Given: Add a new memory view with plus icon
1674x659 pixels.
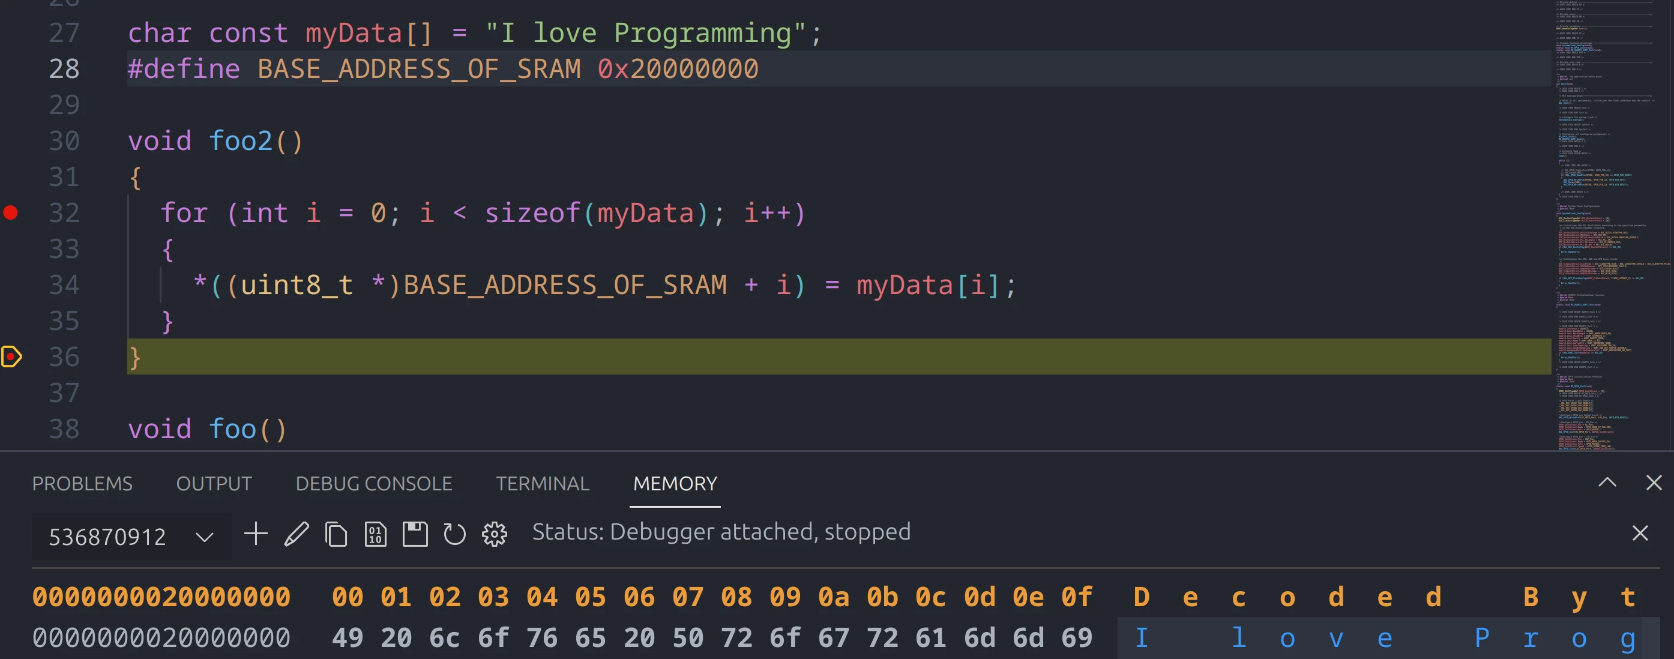Looking at the screenshot, I should point(255,534).
